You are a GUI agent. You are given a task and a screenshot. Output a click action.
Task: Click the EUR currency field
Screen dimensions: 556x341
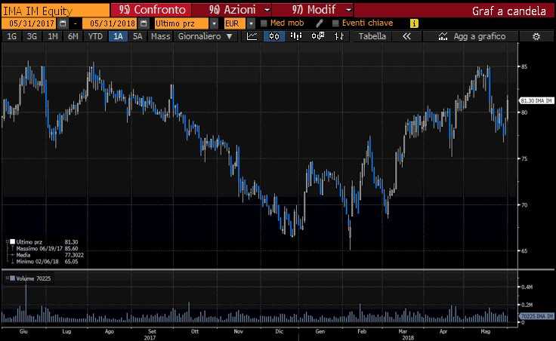pyautogui.click(x=234, y=23)
